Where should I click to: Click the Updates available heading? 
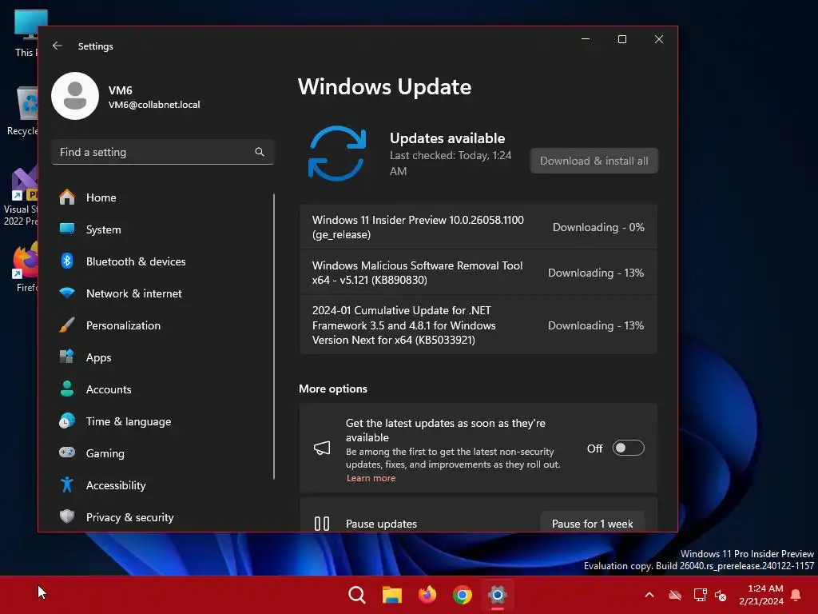(447, 138)
